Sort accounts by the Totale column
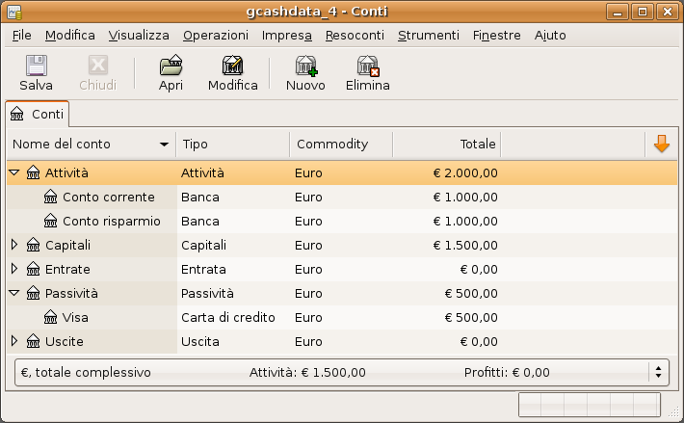The width and height of the screenshot is (684, 423). click(x=445, y=144)
